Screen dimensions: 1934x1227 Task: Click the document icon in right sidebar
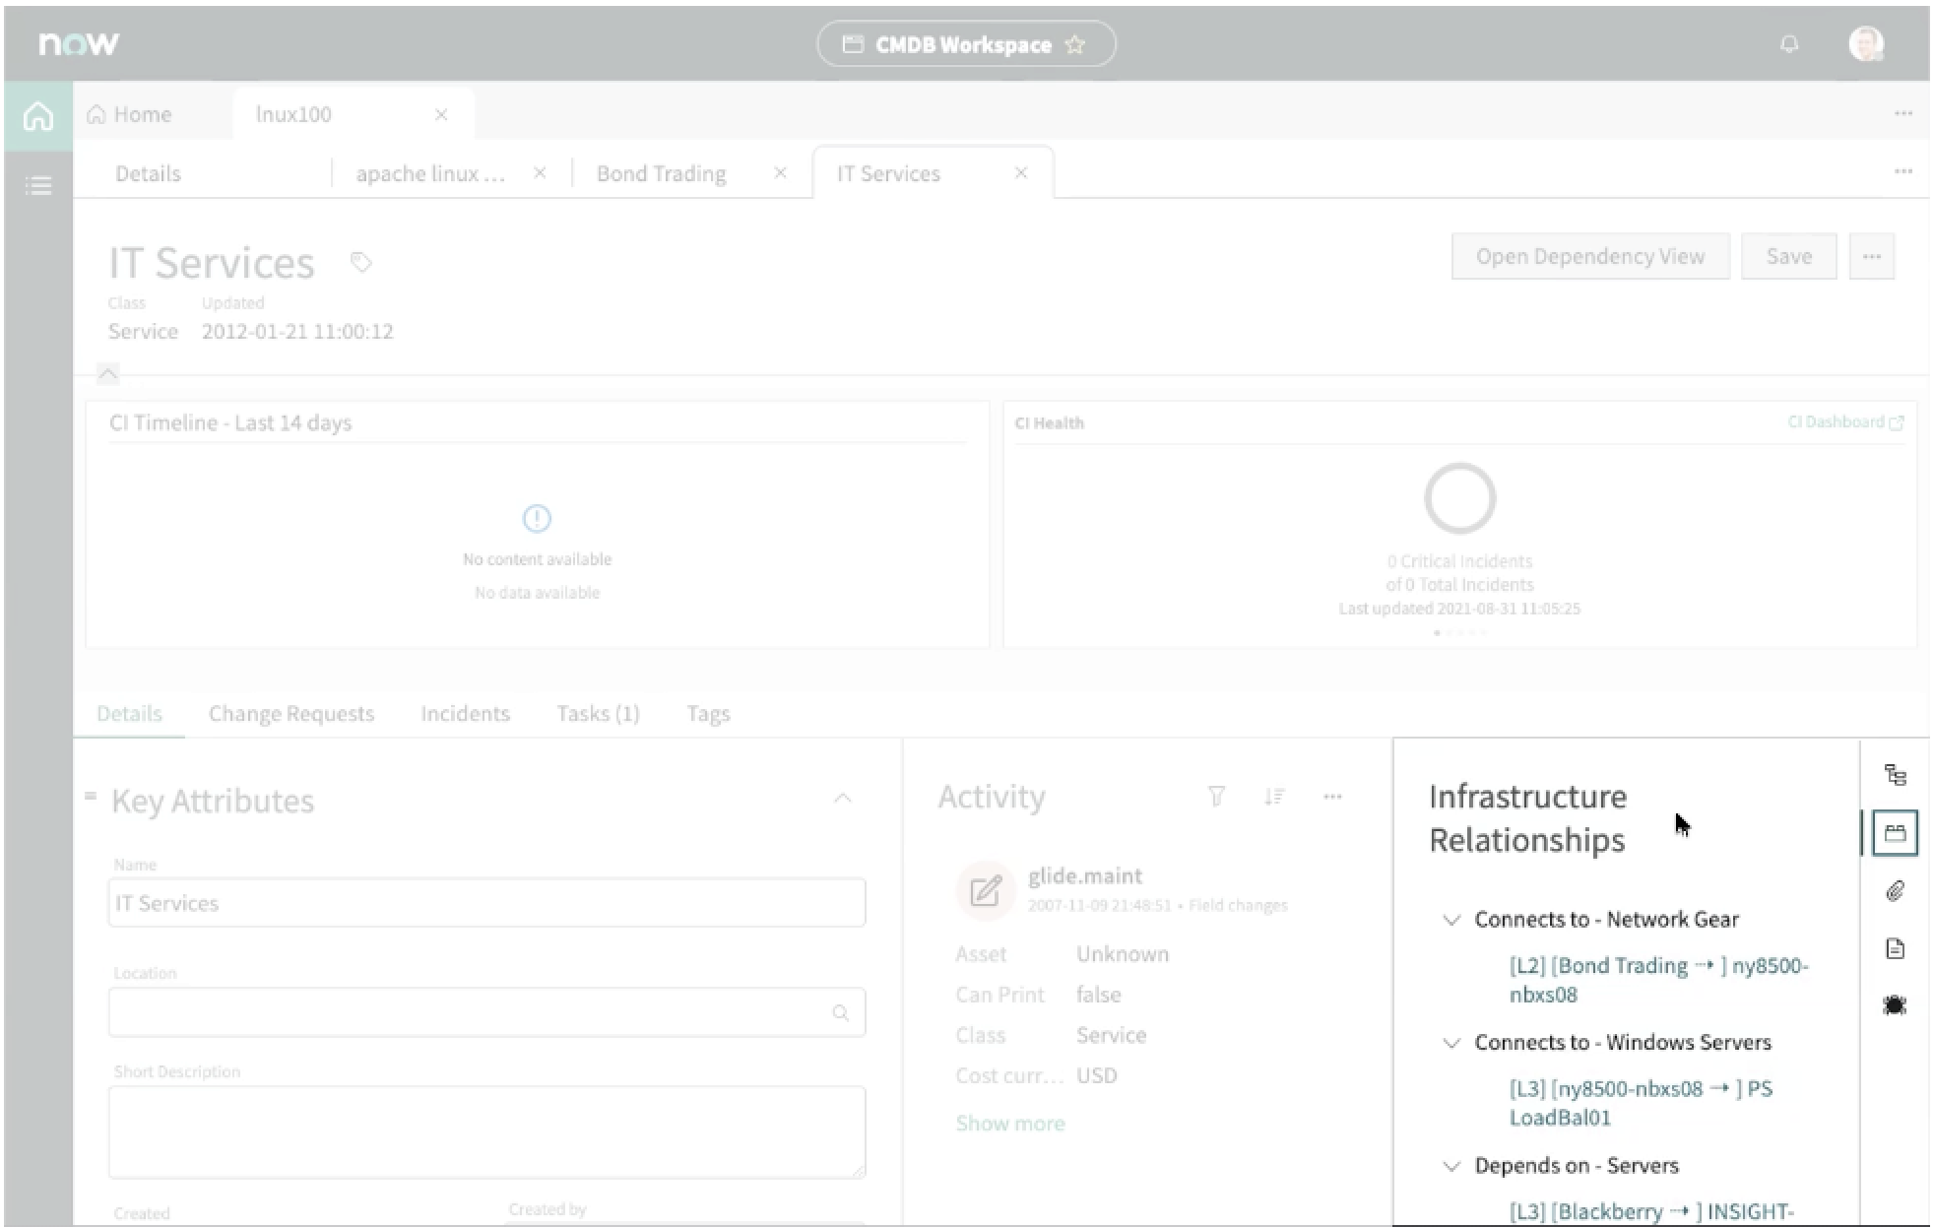[x=1895, y=948]
